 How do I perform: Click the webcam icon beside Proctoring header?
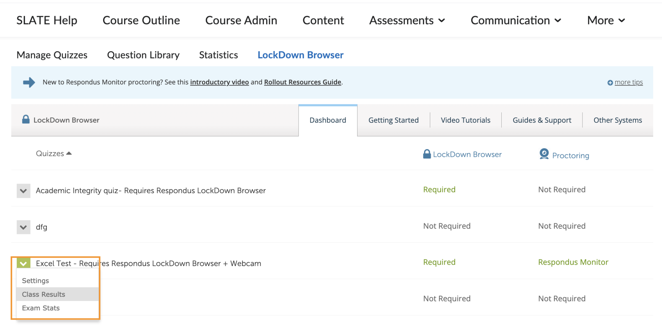tap(544, 154)
